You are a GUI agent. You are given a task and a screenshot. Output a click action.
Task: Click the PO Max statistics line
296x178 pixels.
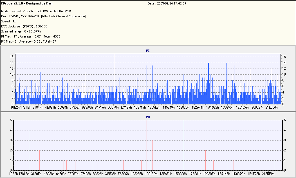pyautogui.click(x=29, y=41)
